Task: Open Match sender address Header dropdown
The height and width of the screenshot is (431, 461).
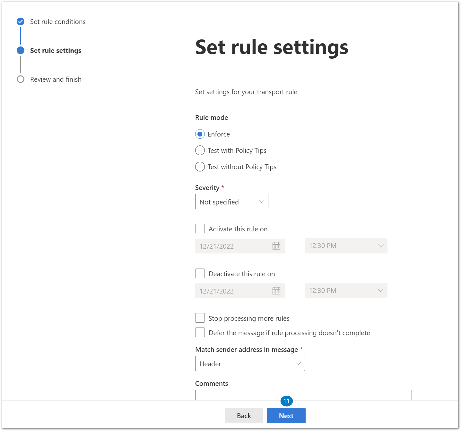Action: coord(250,363)
